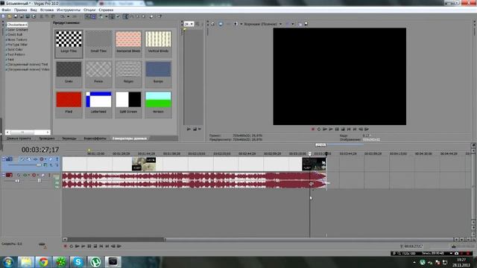The width and height of the screenshot is (477, 268).
Task: Toggle ignore event grouping
Action: click(x=118, y=16)
